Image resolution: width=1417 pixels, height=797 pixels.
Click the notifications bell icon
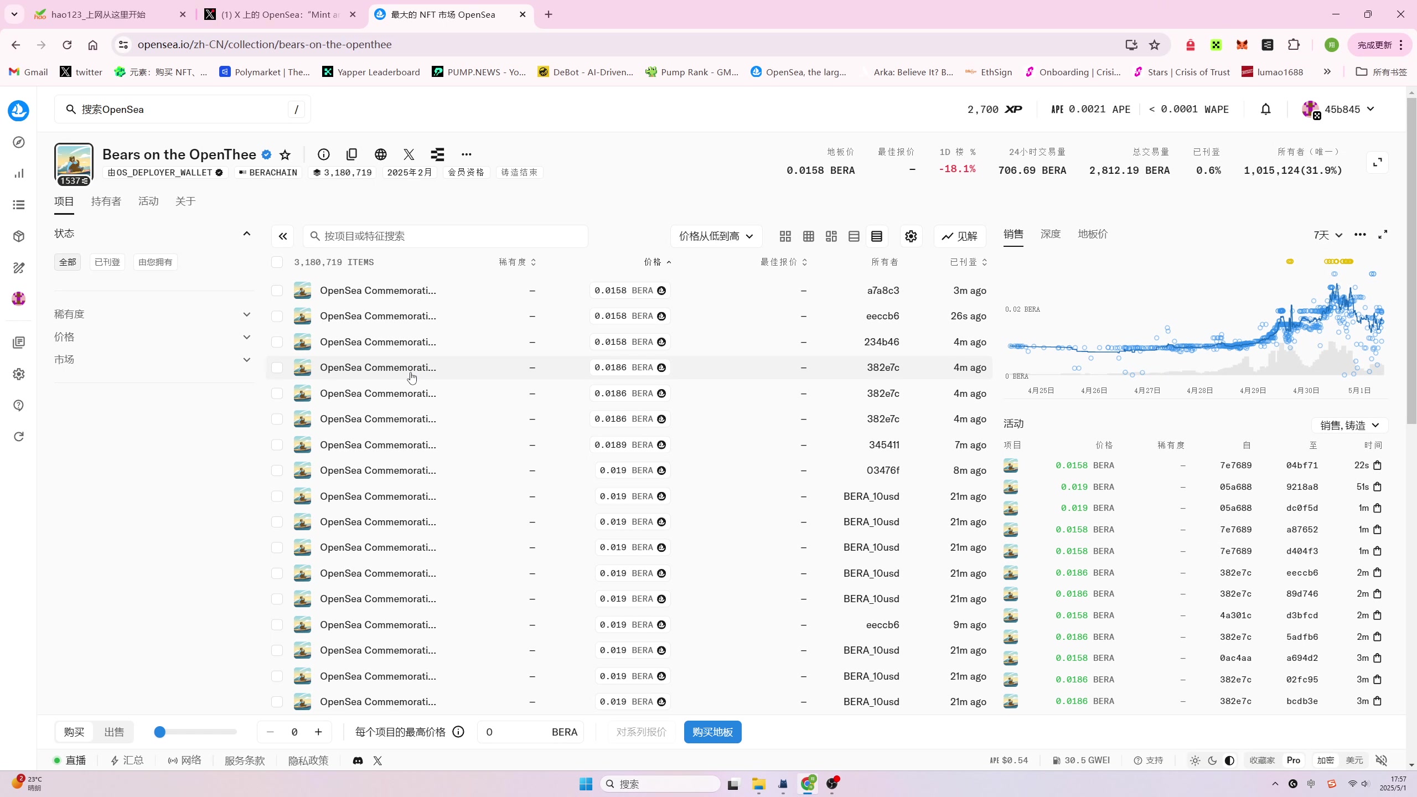(x=1266, y=110)
